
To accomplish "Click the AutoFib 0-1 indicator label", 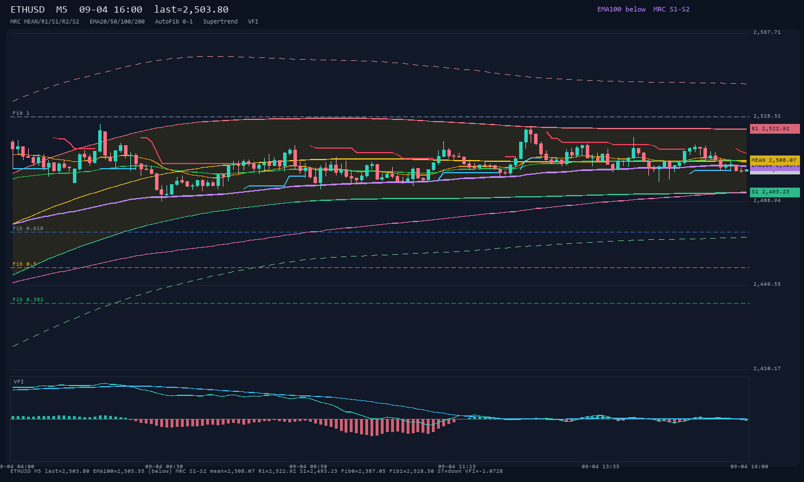I will pyautogui.click(x=174, y=21).
